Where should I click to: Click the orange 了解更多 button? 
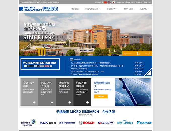click(101, 96)
